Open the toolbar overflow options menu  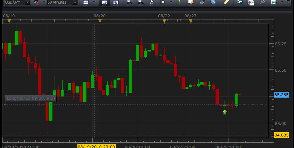289,2
